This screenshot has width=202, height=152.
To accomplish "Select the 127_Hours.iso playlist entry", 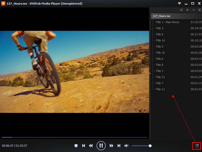I will tap(176, 16).
